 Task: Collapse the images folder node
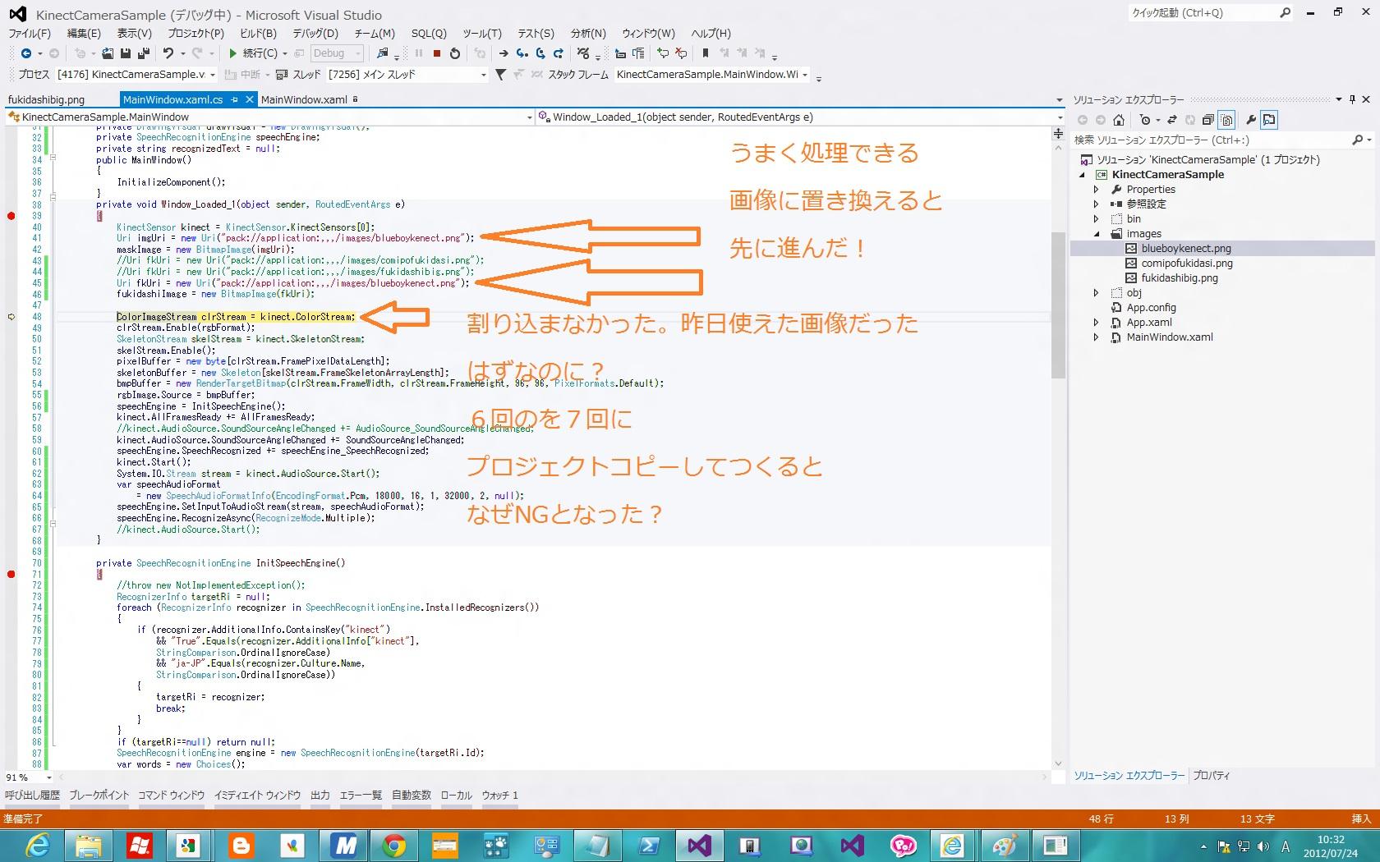click(1097, 234)
